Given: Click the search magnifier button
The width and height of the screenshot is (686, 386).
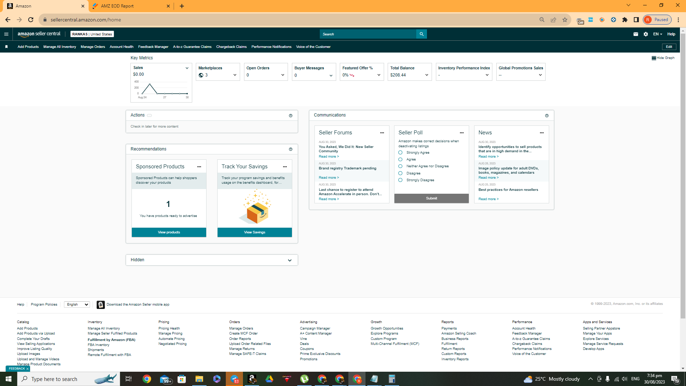Looking at the screenshot, I should pos(422,34).
